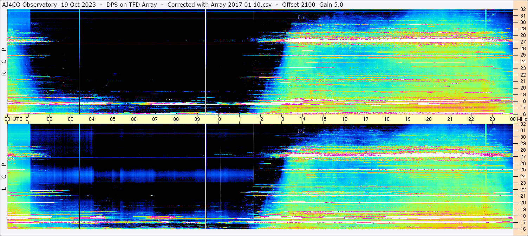Click the 30 MHz label on LCP frequency scale
The height and width of the screenshot is (236, 528).
[522, 137]
